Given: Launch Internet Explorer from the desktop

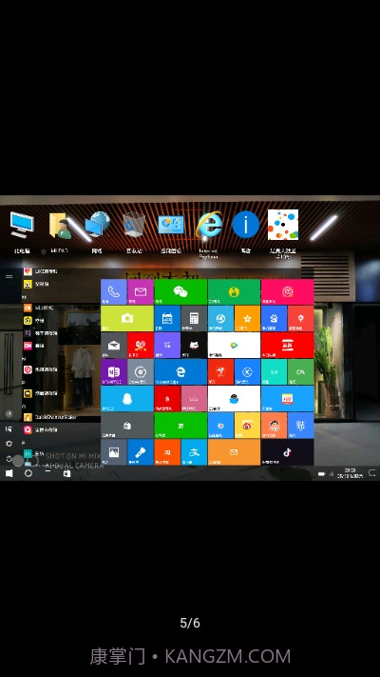Looking at the screenshot, I should click(209, 234).
